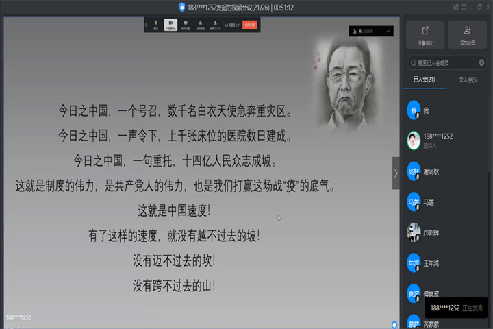Focus the search joined members field
Image resolution: width=493 pixels, height=329 pixels.
click(x=446, y=63)
